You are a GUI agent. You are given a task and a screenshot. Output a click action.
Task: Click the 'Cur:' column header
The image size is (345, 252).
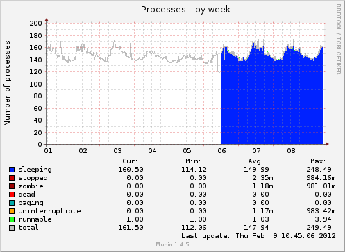130,161
